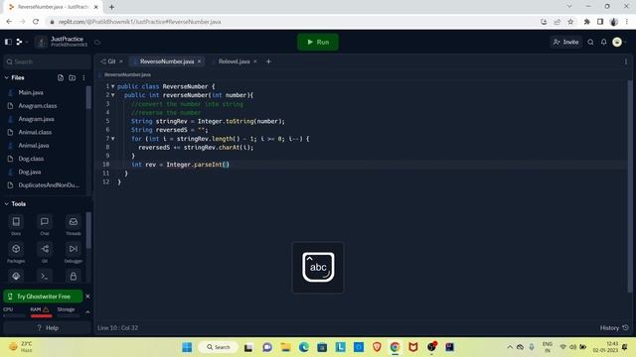Click the taskbar Search box
Screen dimensions: 636x357
click(x=219, y=347)
